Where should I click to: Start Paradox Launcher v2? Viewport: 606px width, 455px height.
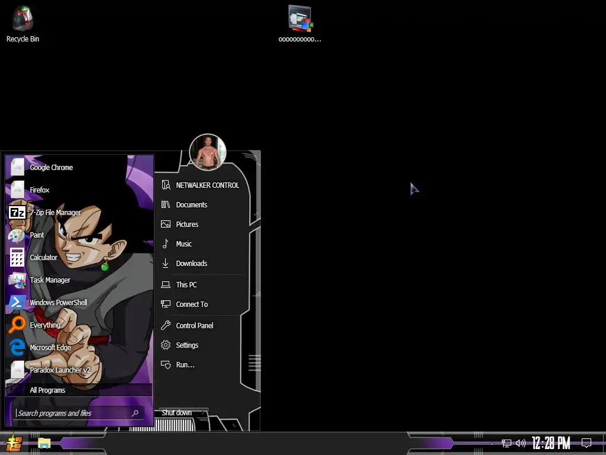[79, 370]
